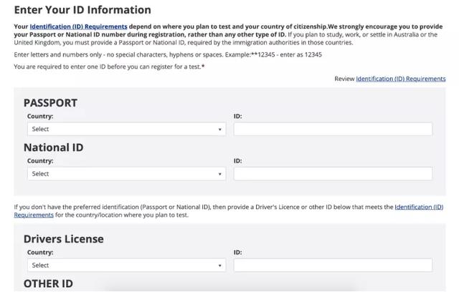The width and height of the screenshot is (459, 292).
Task: Click the Enter Your ID Information title
Action: pos(82,10)
